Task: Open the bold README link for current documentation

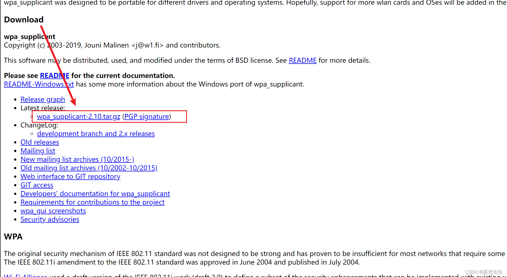Action: tap(54, 75)
